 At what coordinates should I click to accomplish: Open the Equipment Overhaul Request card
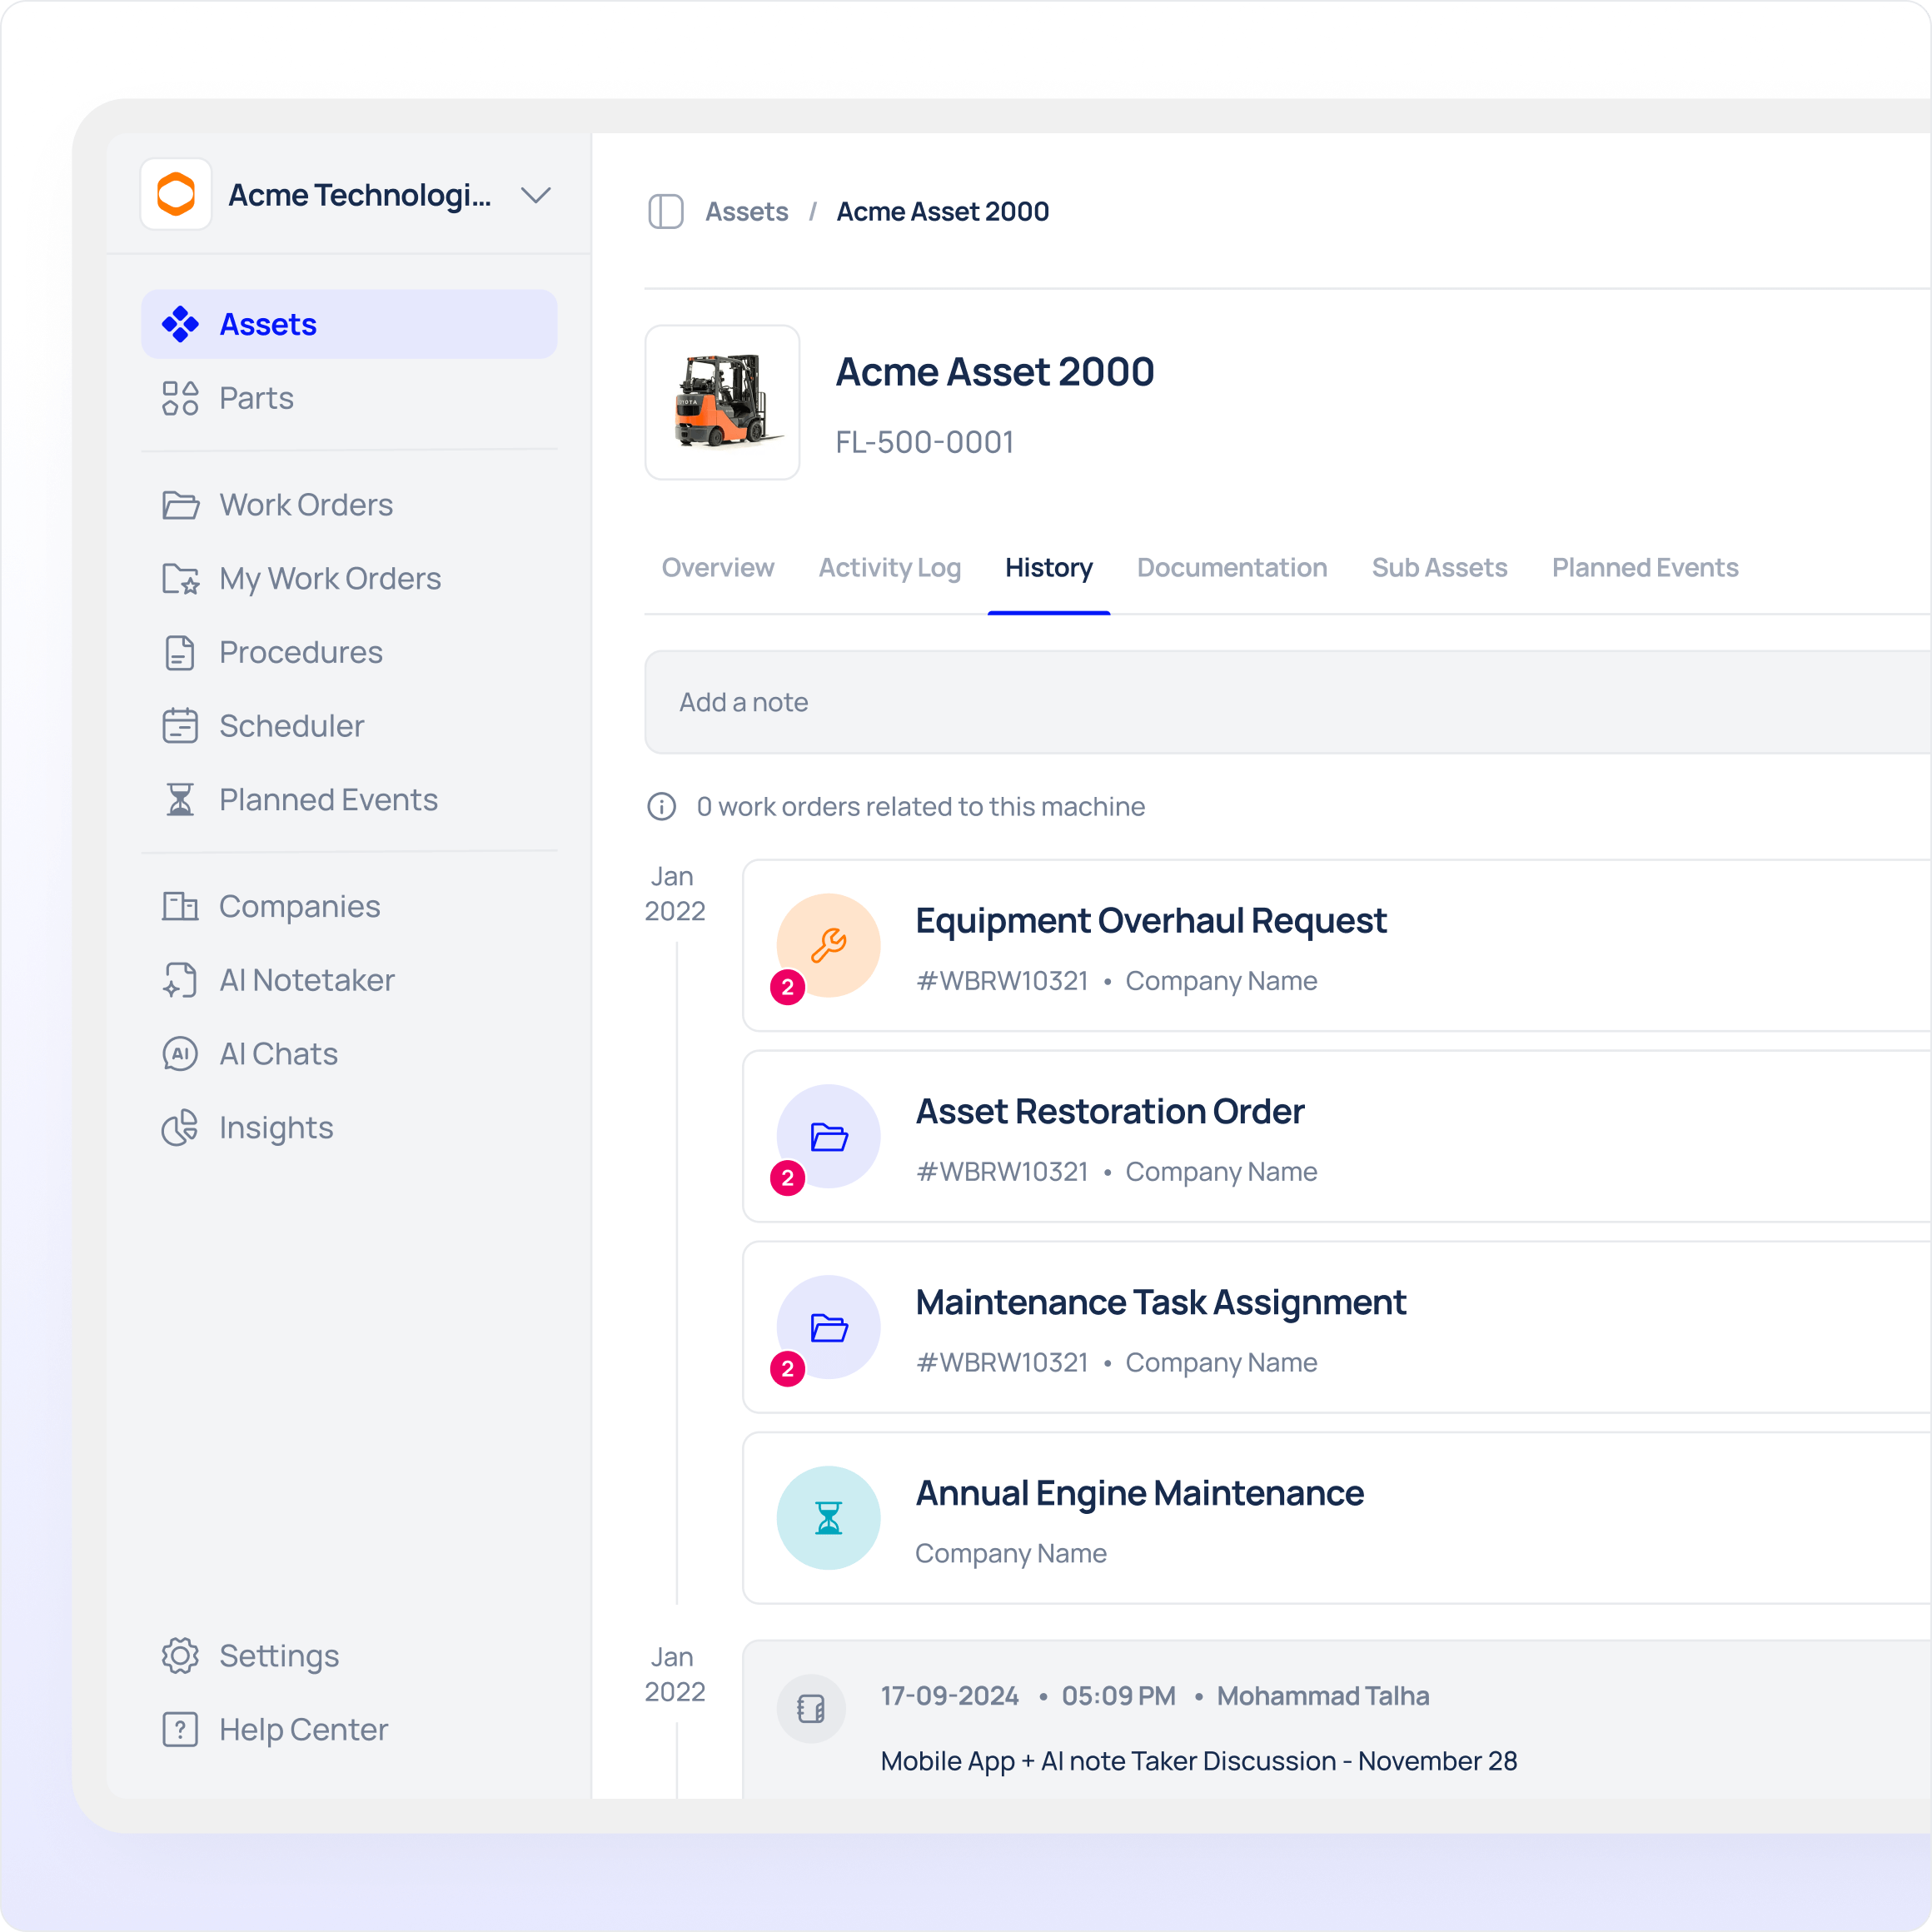1150,921
